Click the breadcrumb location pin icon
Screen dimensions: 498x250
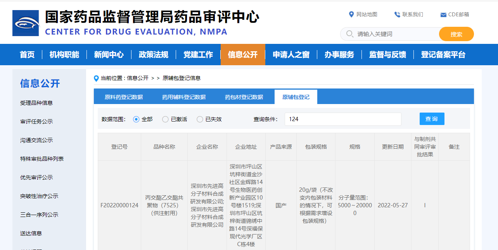96,78
